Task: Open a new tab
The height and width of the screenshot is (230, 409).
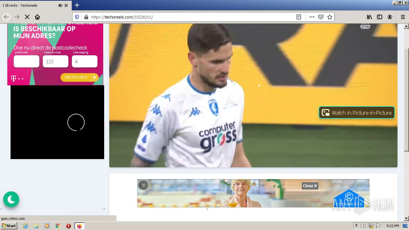Action: tap(77, 5)
